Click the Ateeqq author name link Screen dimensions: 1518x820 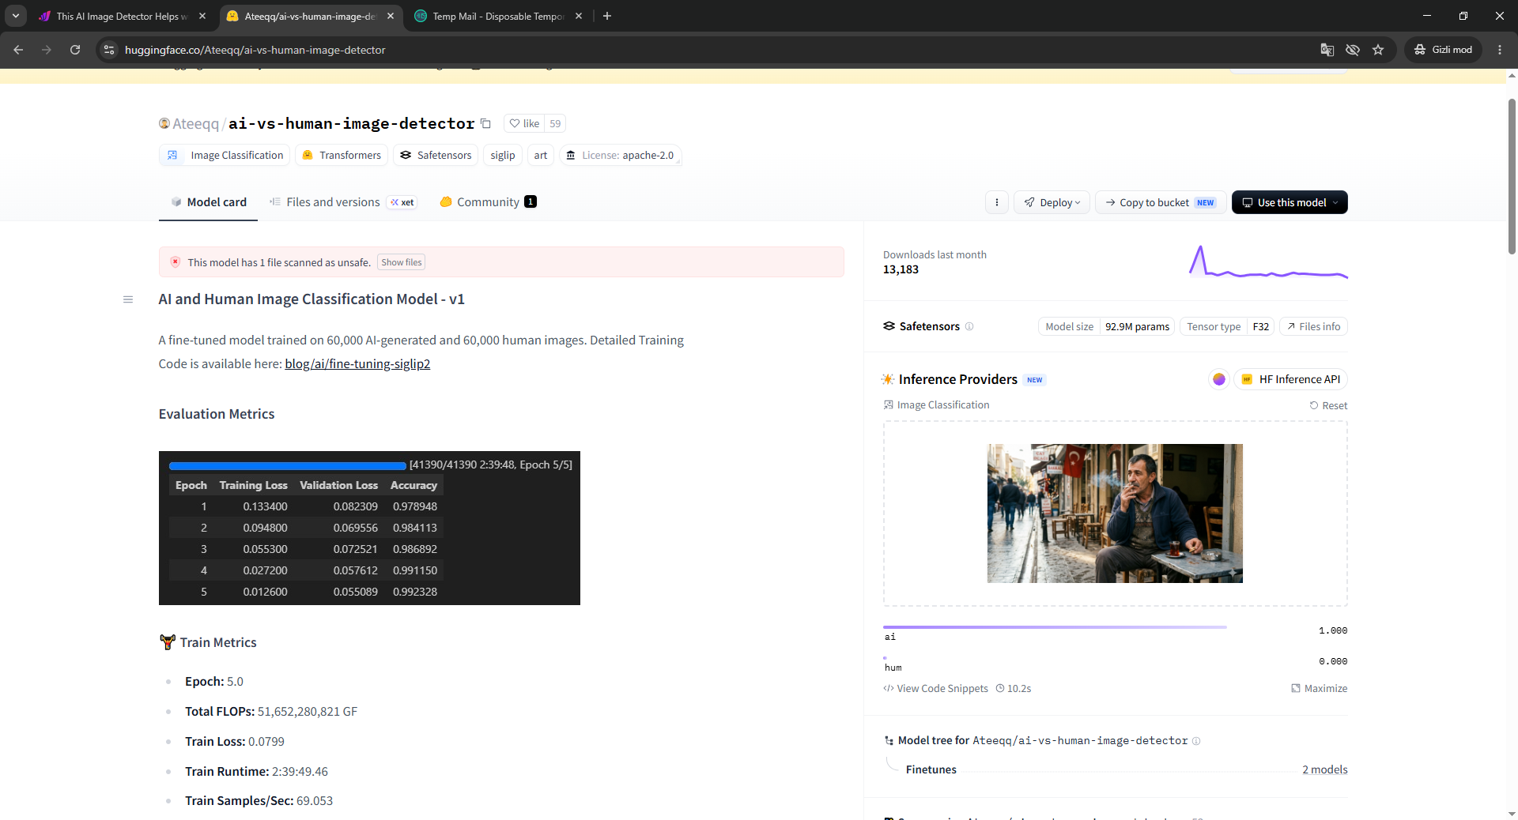coord(195,123)
